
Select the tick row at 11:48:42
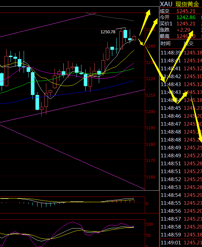pyautogui.click(x=181, y=77)
